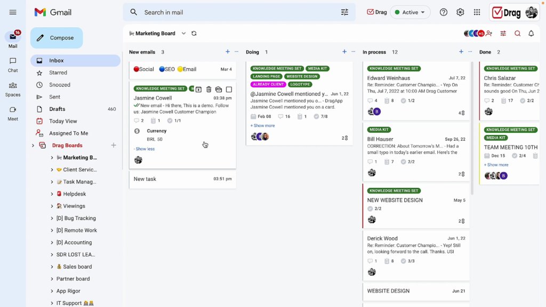Add a new Drag board

[x=114, y=145]
